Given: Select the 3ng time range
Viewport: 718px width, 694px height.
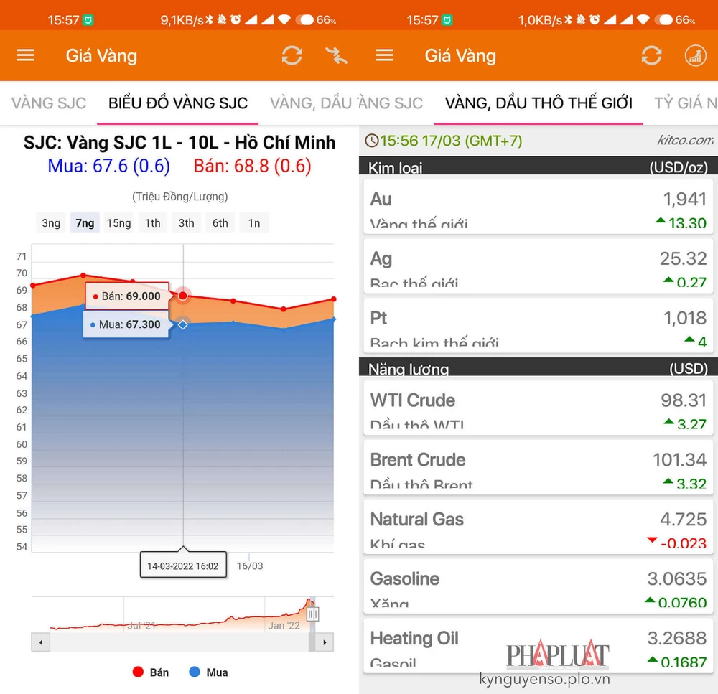Looking at the screenshot, I should pos(51,223).
